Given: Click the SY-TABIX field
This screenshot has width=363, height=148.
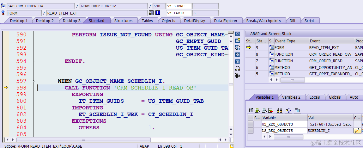Looking at the screenshot, I should (x=179, y=13).
